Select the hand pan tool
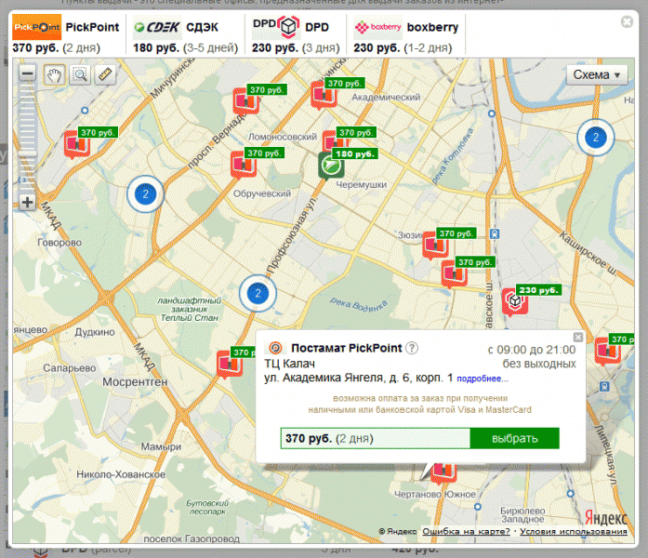 (x=55, y=74)
